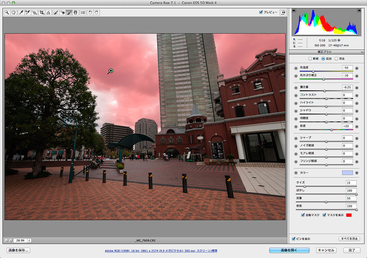Open the Camera Raw preferences list icon
The width and height of the screenshot is (367, 258).
[x=83, y=12]
